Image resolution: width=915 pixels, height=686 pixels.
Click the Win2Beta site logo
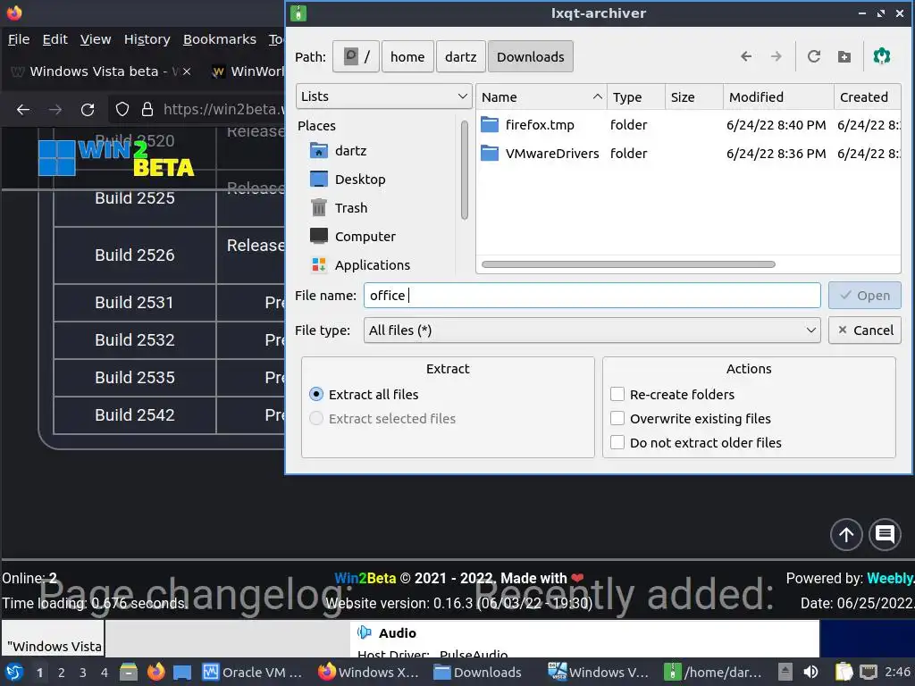point(116,157)
